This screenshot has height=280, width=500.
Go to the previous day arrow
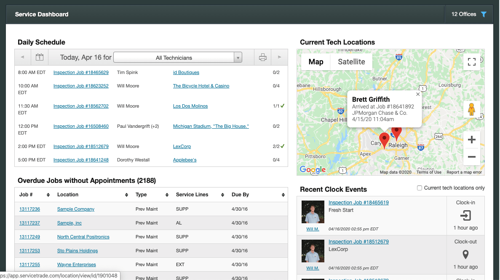pyautogui.click(x=22, y=57)
